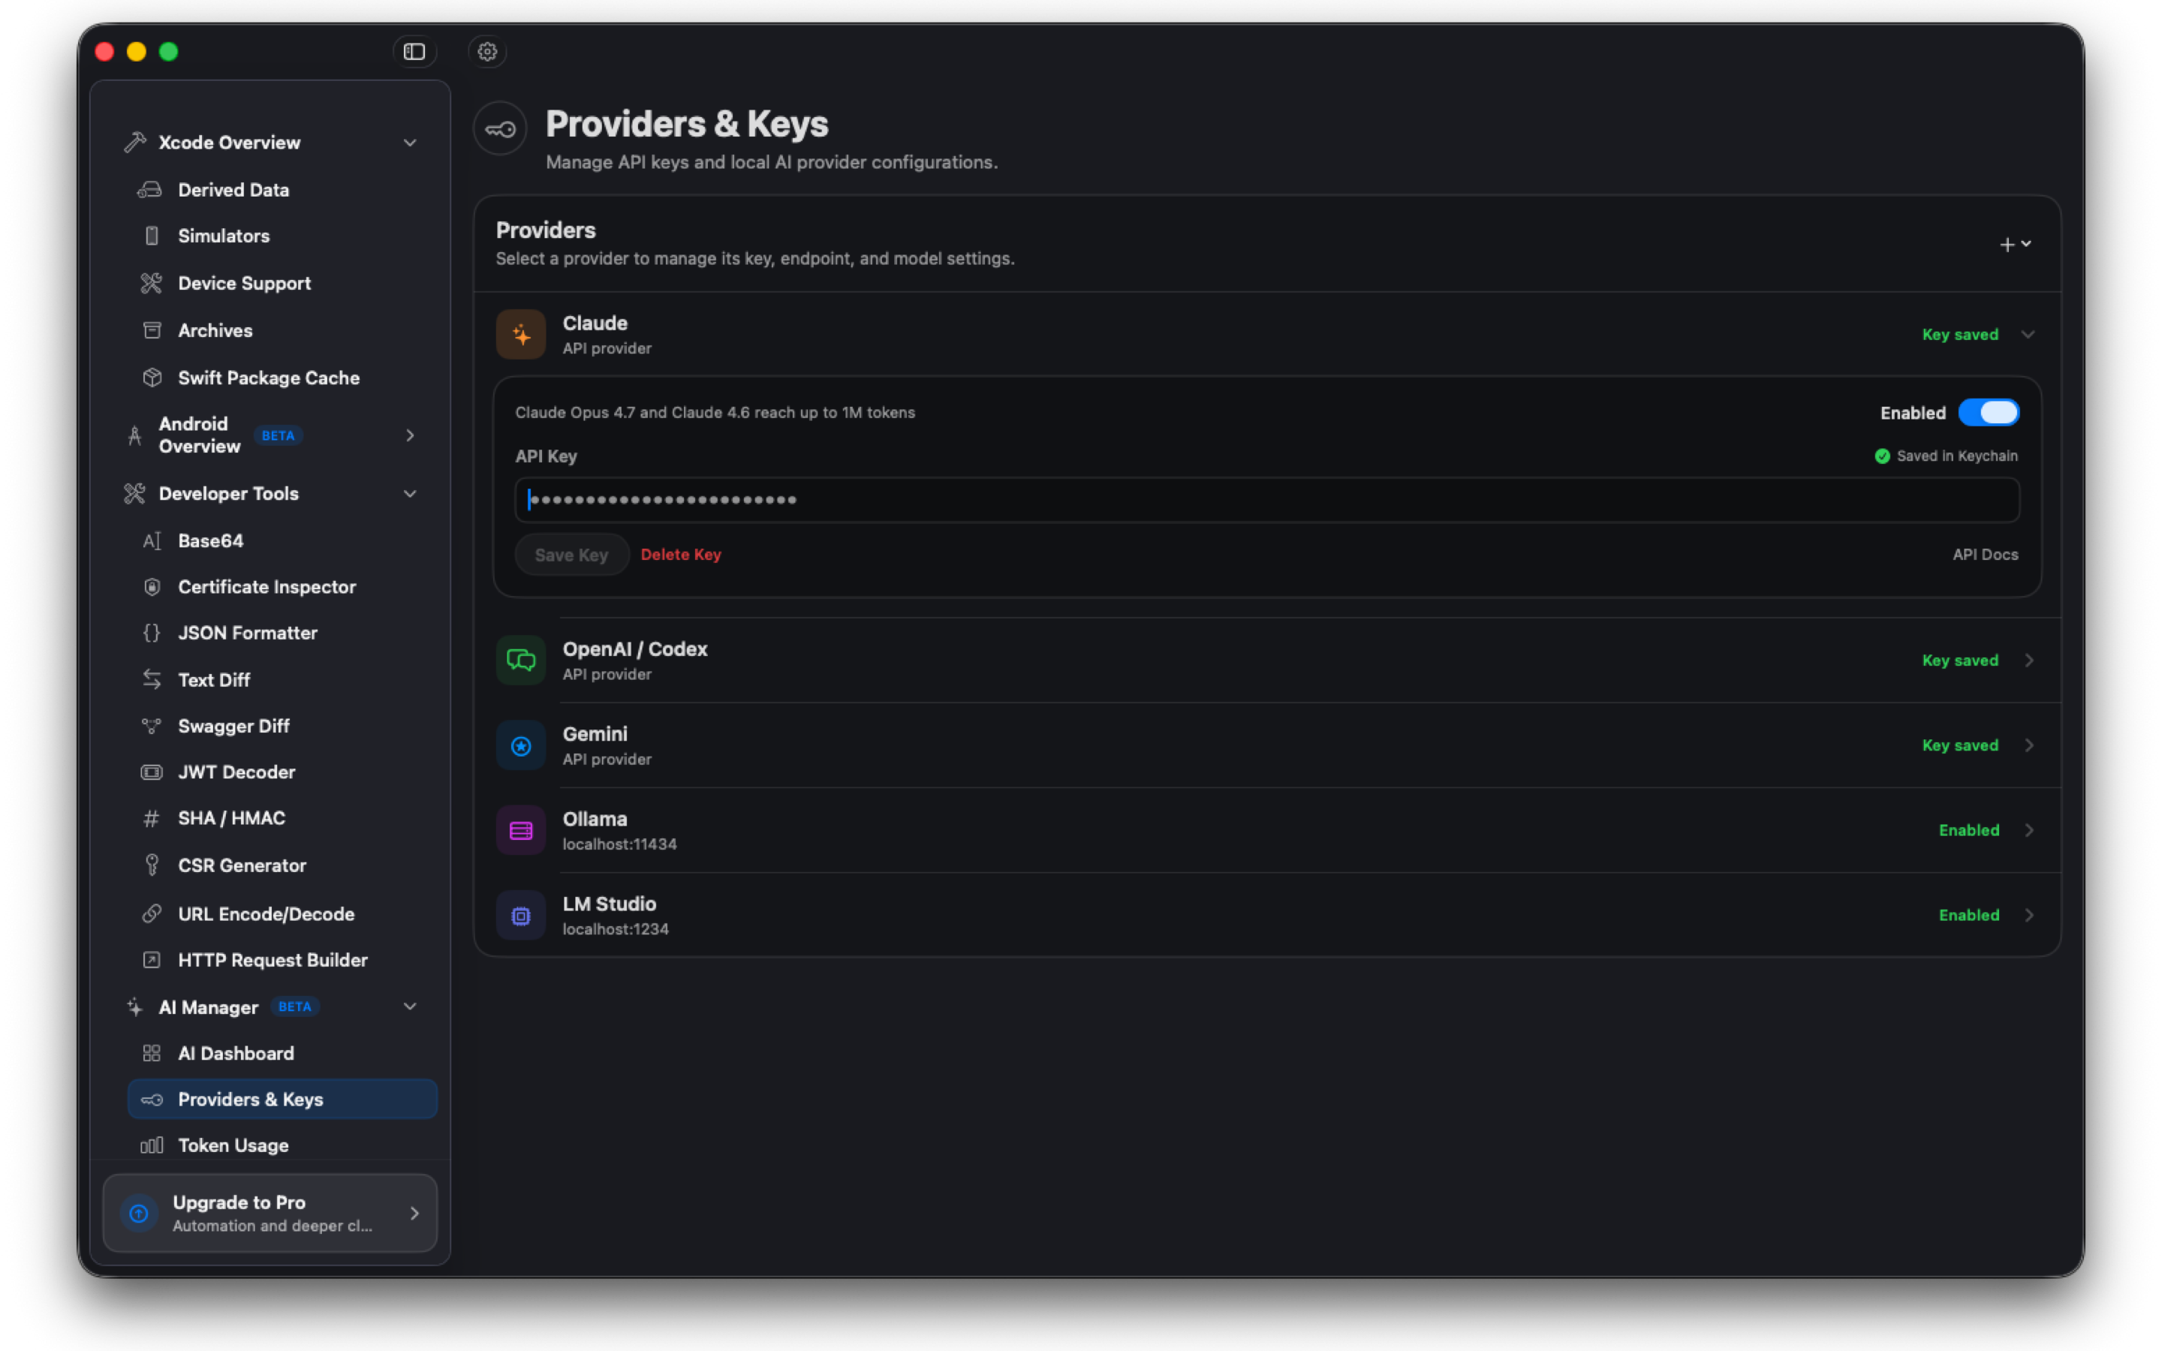
Task: Click the HTTP Request Builder arrow icon
Action: pos(152,960)
